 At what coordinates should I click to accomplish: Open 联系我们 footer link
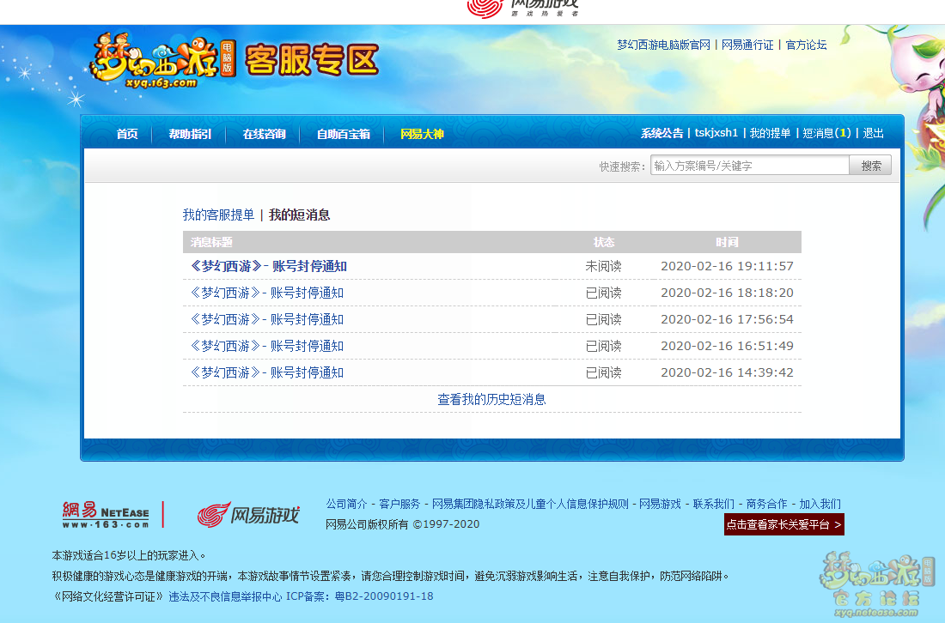tap(714, 504)
